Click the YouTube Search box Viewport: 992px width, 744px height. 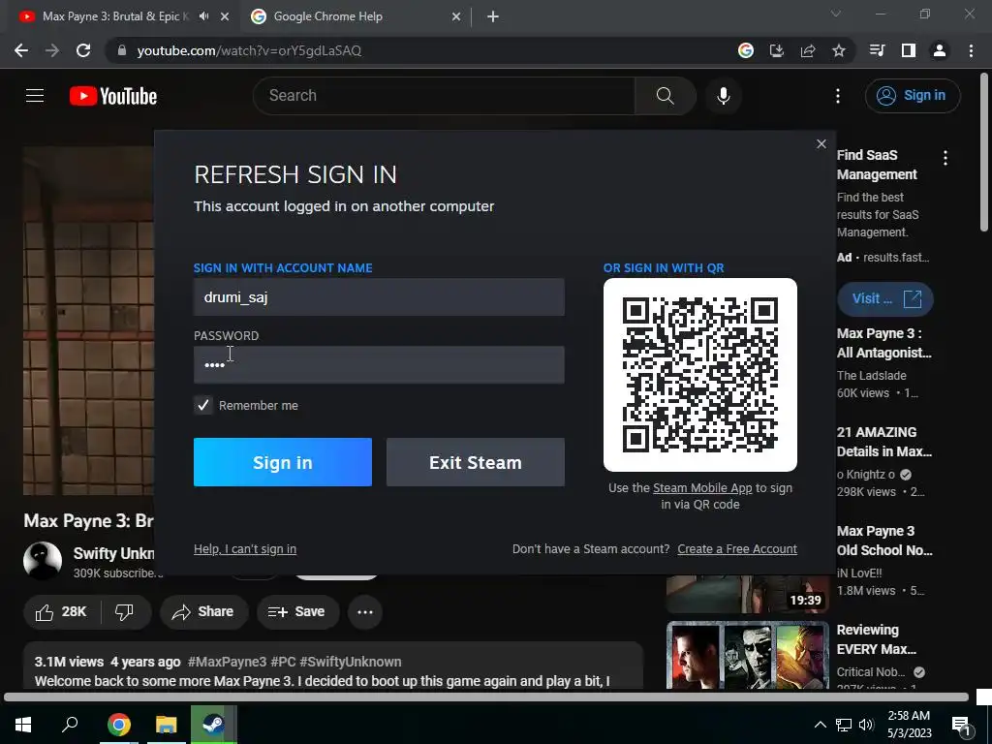point(444,96)
